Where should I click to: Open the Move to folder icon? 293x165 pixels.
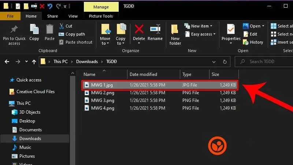click(x=105, y=29)
